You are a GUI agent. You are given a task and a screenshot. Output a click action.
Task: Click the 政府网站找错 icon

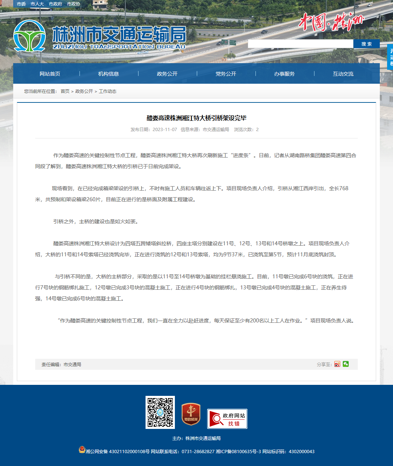[x=227, y=419]
